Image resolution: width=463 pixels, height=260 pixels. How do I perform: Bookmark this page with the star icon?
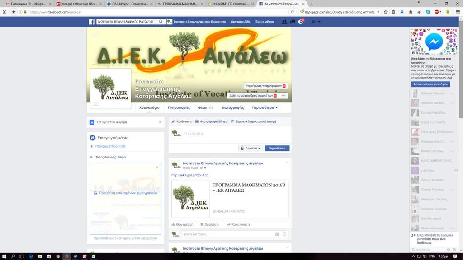coord(386,12)
